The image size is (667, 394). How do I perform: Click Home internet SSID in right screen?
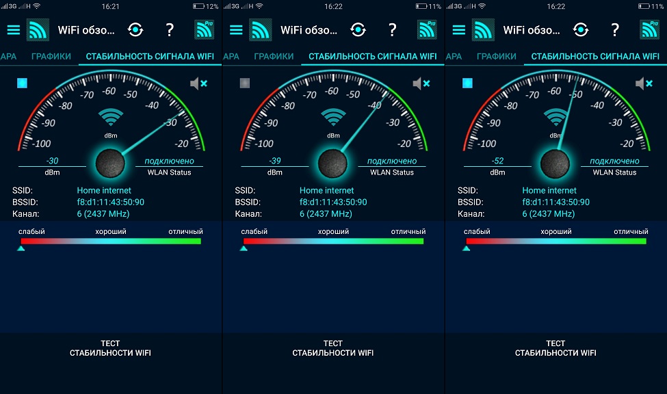coord(549,191)
